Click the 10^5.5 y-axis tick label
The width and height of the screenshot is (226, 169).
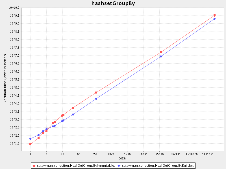click(15, 79)
